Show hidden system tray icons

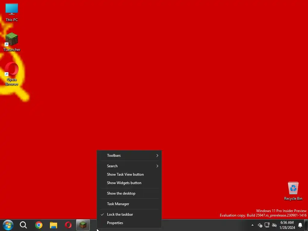click(252, 225)
